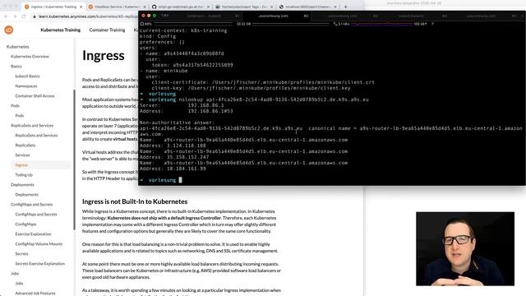Close the localhost:8002 browser tab
This screenshot has width=526, height=296.
coord(336,7)
